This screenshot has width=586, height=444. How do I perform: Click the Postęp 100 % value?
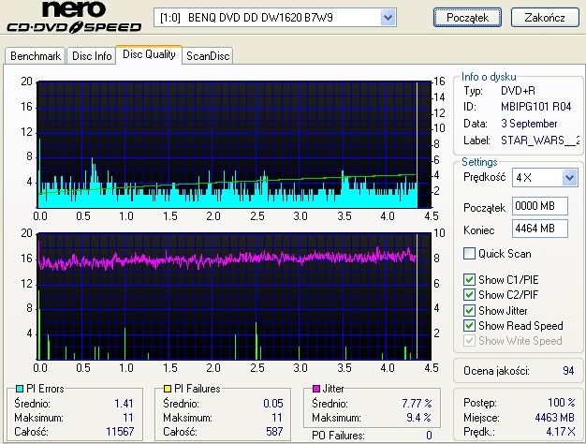point(562,403)
